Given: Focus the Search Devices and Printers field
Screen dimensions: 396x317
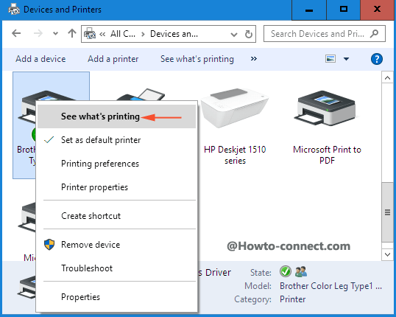Looking at the screenshot, I should click(325, 33).
